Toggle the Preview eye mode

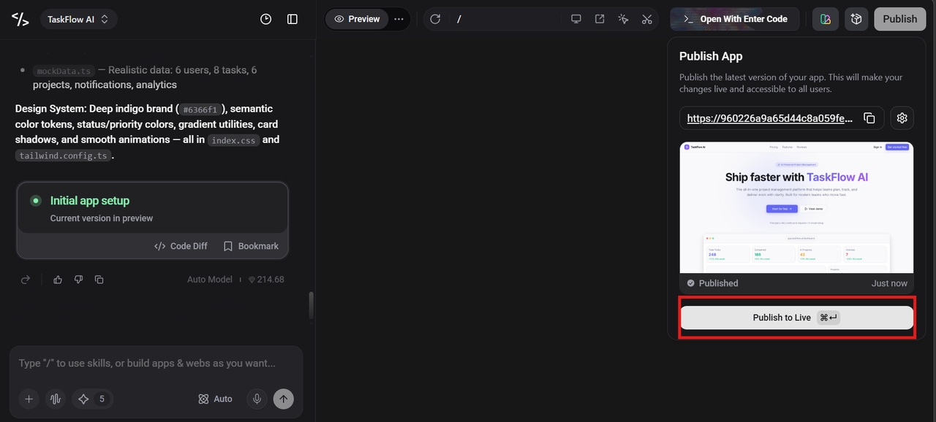357,19
